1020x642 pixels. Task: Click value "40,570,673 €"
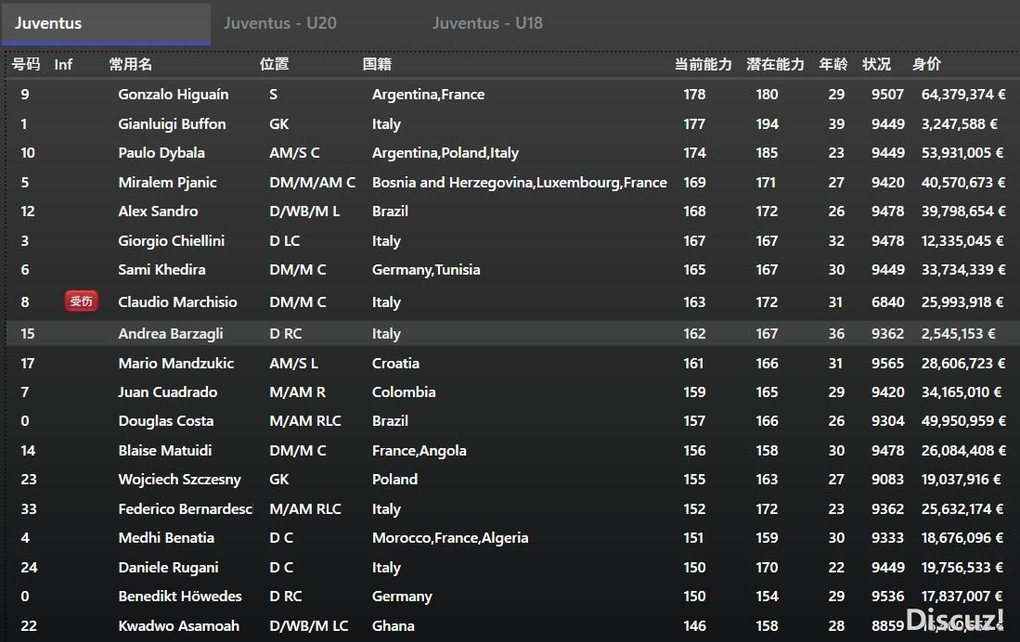[963, 182]
